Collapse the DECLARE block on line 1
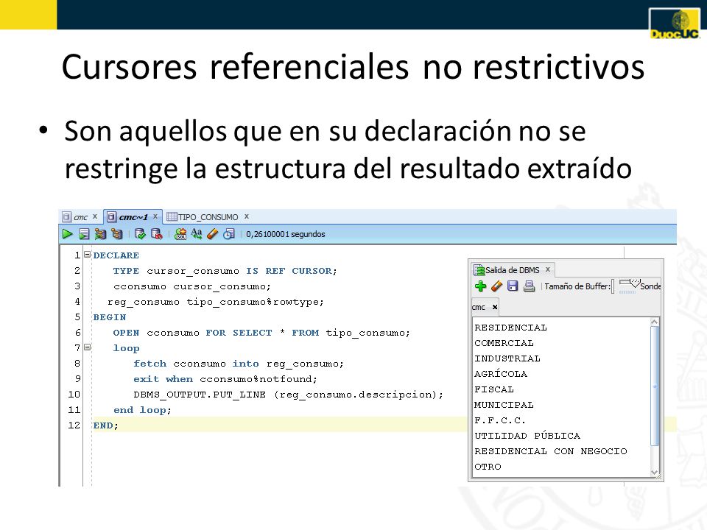Screen dimensions: 707x530 pos(88,255)
